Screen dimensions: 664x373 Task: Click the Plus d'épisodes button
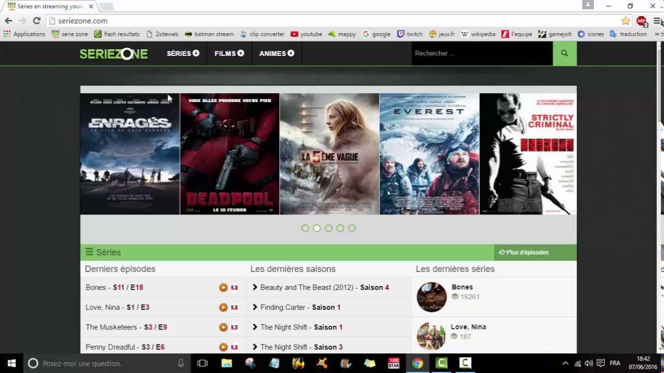(535, 252)
